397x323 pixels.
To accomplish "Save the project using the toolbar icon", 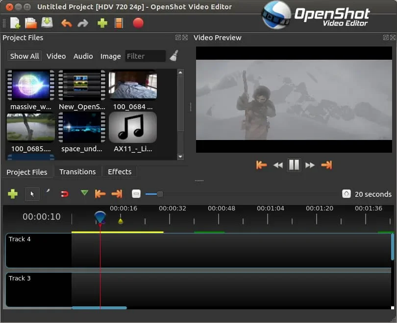I will 47,23.
